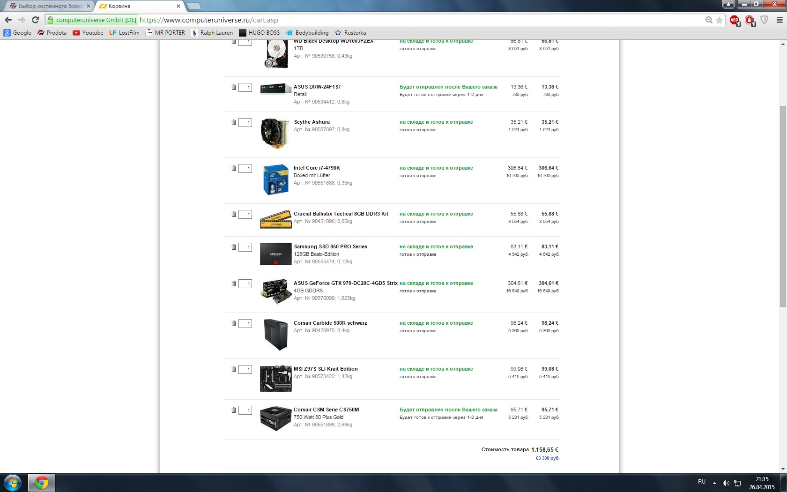Screen dimensions: 787x492
Task: Open Prodota bookmark
Action: pos(52,33)
